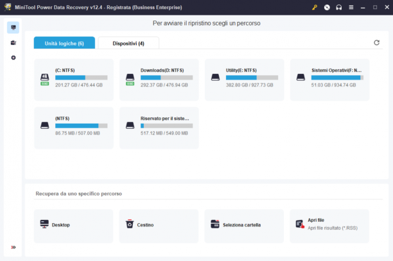
Task: Maximize the MiniTool window
Action: [x=375, y=7]
